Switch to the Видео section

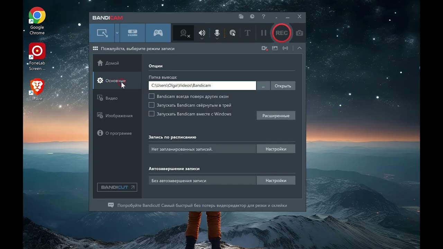click(x=117, y=98)
